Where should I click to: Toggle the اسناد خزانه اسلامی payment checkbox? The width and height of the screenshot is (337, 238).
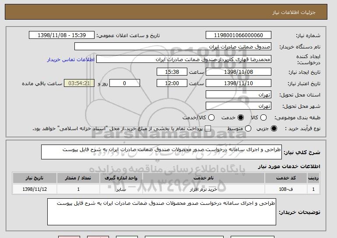(x=207, y=128)
